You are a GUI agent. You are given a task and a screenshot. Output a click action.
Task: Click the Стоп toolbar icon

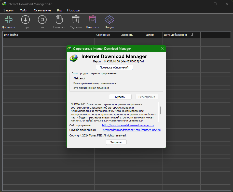42,20
